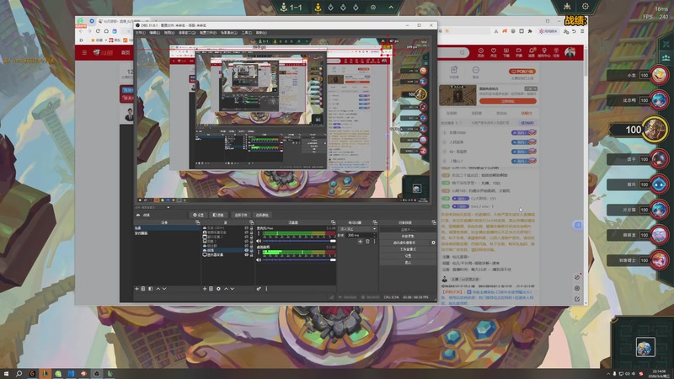The width and height of the screenshot is (674, 379).
Task: Click 开始录制 button in Controls
Action: coord(408,236)
